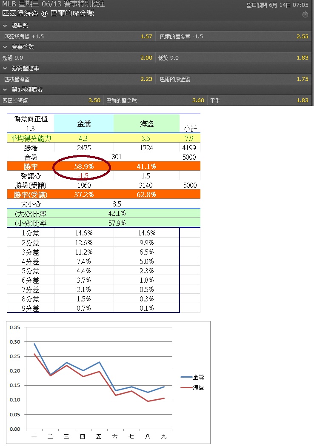Click the 大小分 8.5 value cell

coord(117,204)
